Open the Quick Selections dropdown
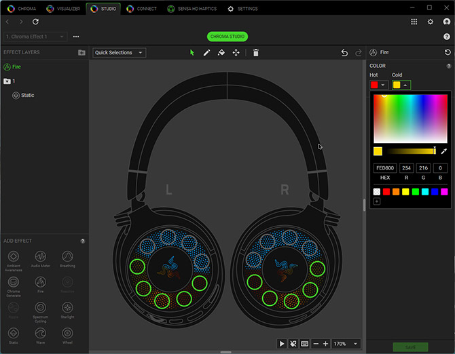This screenshot has width=455, height=354. tap(119, 52)
